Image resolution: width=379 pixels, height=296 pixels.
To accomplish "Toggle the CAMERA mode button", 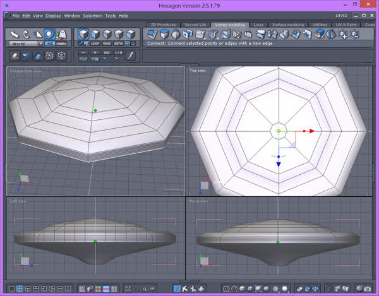I will point(61,44).
